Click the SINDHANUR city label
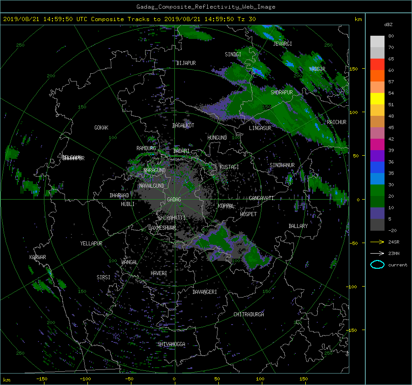412x385 pixels. (282, 165)
